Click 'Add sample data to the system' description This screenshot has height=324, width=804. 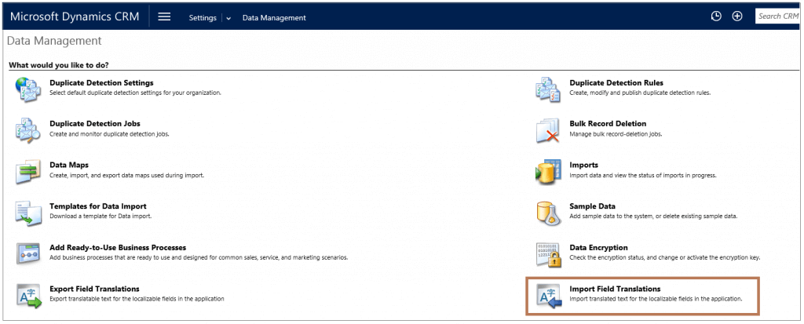(653, 217)
